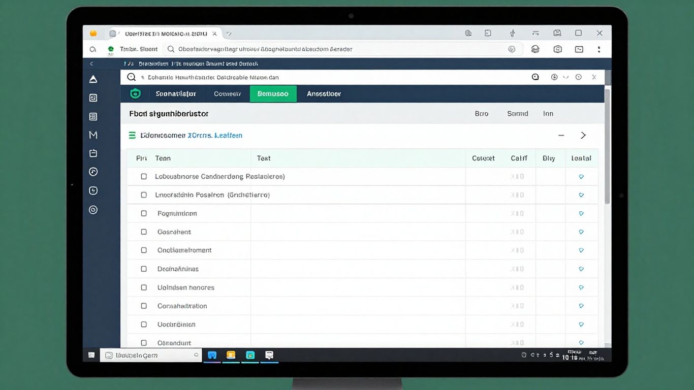The image size is (694, 390).
Task: Tick checkbox for Uoindsen honores row
Action: pos(144,287)
